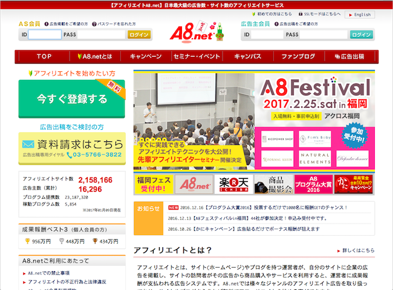Select the A8プログラム大賞2016 thumbnail
The image size is (393, 290).
pos(313,184)
